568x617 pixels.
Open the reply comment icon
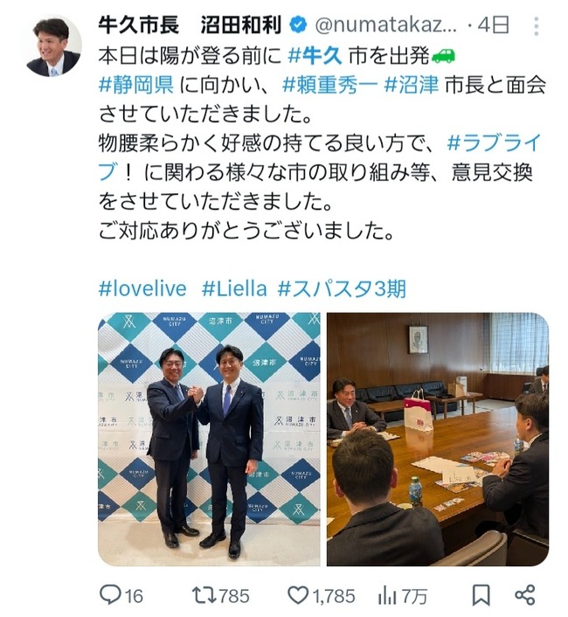[109, 594]
